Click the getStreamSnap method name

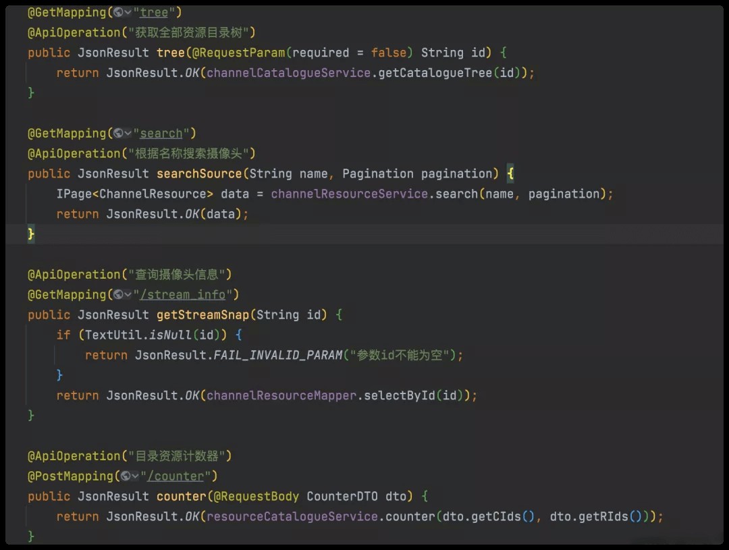[202, 315]
